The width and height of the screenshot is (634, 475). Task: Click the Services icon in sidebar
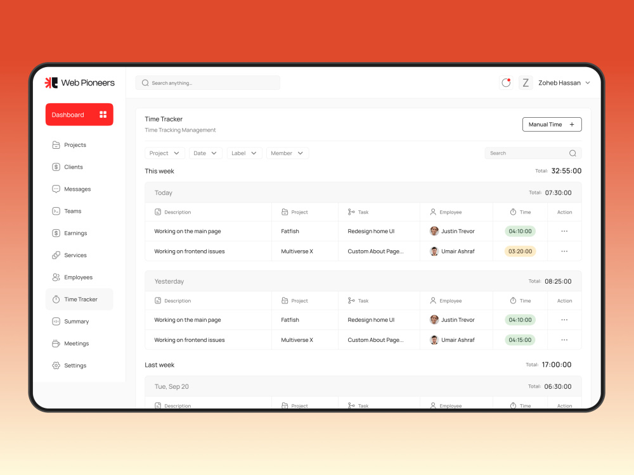point(56,255)
